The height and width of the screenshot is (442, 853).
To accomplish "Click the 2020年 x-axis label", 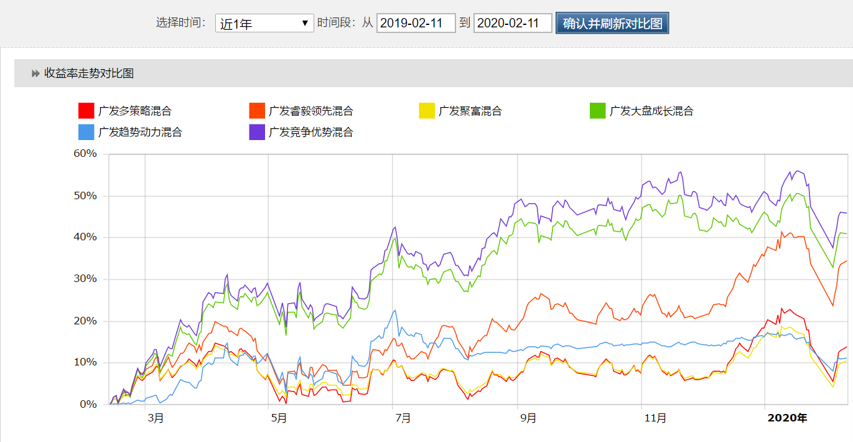I will [787, 418].
